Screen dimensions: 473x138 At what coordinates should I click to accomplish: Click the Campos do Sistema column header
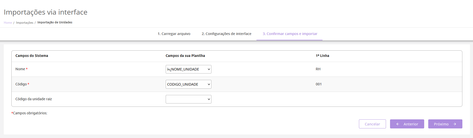click(32, 56)
